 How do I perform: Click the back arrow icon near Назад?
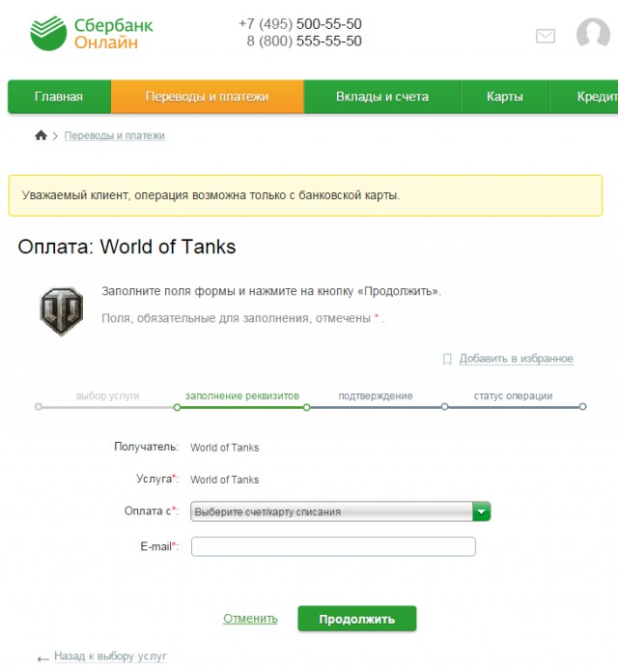43,659
